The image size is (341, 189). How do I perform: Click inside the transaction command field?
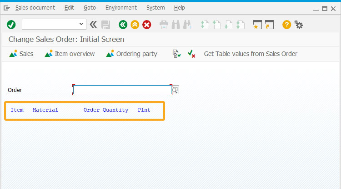point(50,24)
